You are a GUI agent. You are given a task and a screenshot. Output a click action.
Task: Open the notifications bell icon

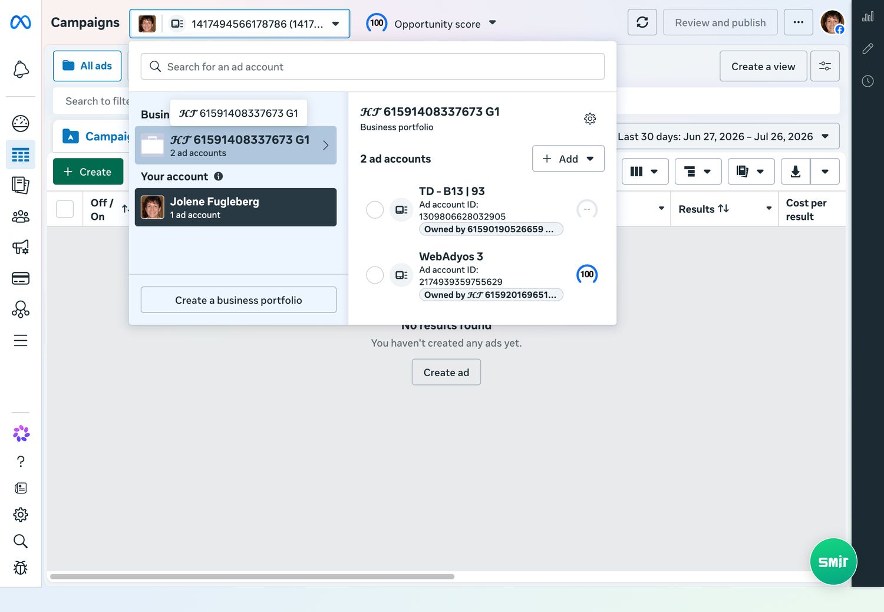pyautogui.click(x=21, y=70)
